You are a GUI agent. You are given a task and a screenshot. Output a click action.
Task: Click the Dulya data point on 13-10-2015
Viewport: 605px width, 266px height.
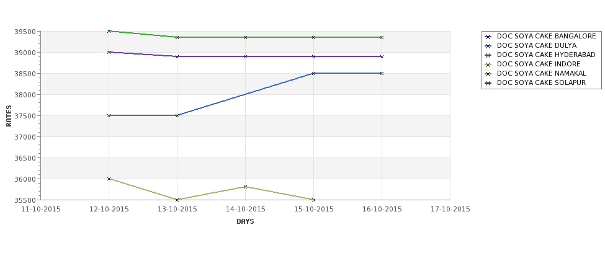177,115
